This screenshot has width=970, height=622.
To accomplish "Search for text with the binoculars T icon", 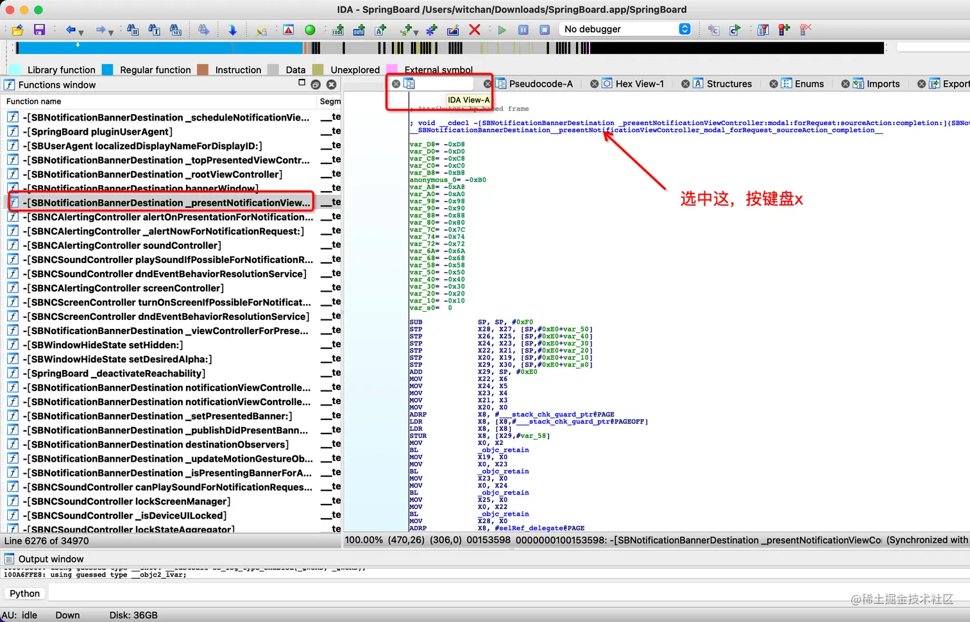I will click(x=154, y=29).
